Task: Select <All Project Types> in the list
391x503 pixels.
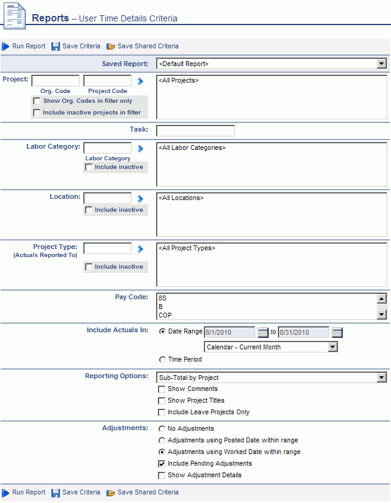Action: [x=187, y=248]
